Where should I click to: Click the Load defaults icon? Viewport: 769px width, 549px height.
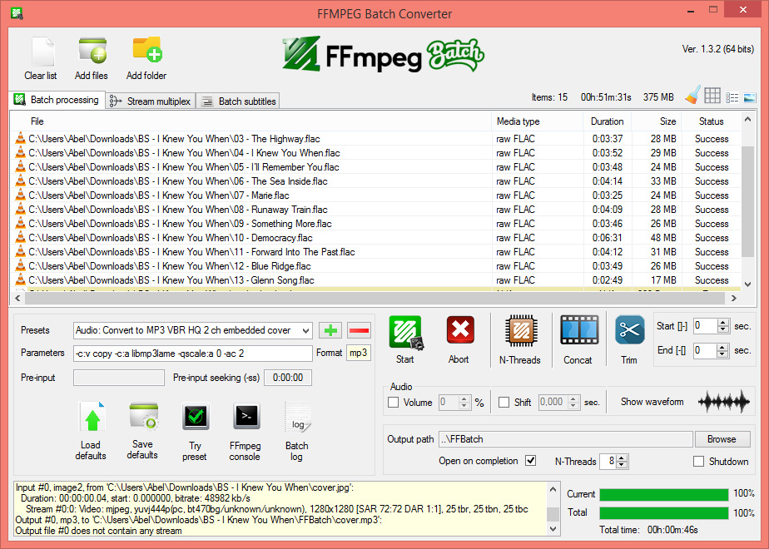pyautogui.click(x=92, y=418)
